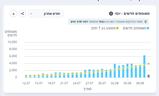Viewport: 159px width, 96px height.
Task: Click the green average point at 12.07
Action: (x=26, y=76)
